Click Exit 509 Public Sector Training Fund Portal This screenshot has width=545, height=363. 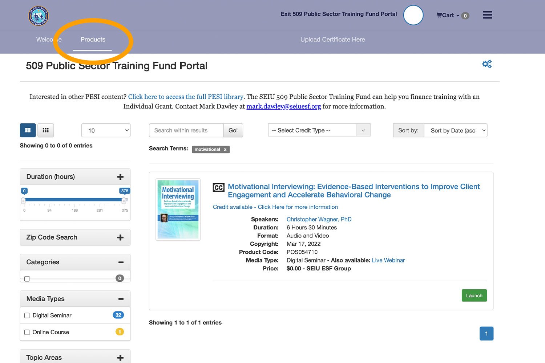339,14
